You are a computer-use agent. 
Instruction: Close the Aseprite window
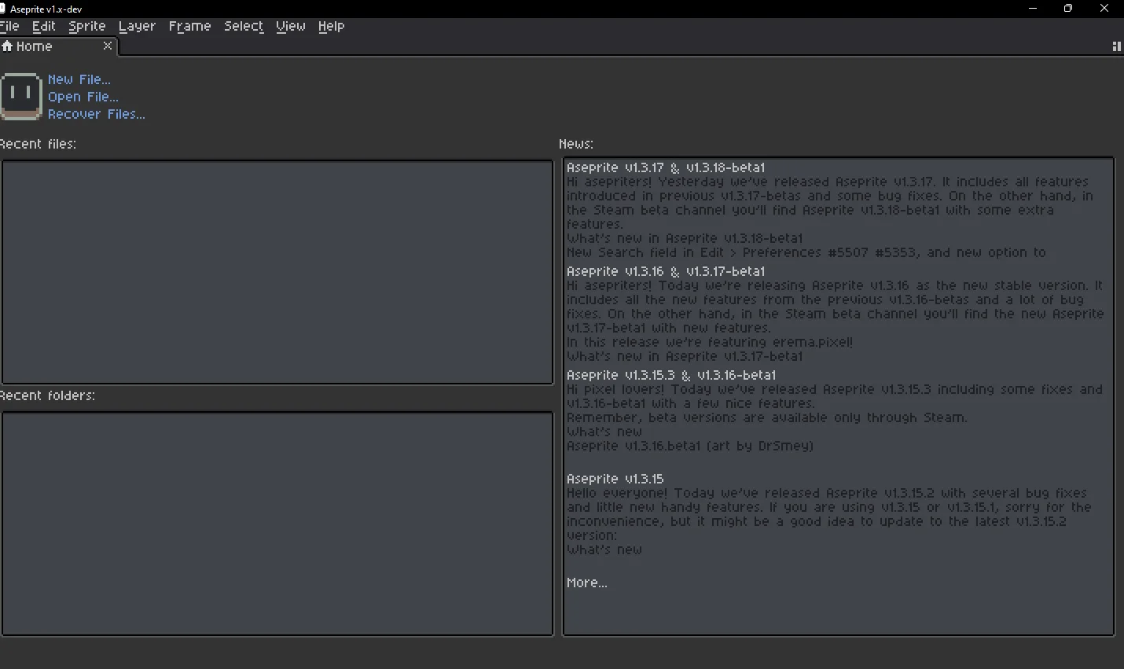click(1104, 9)
